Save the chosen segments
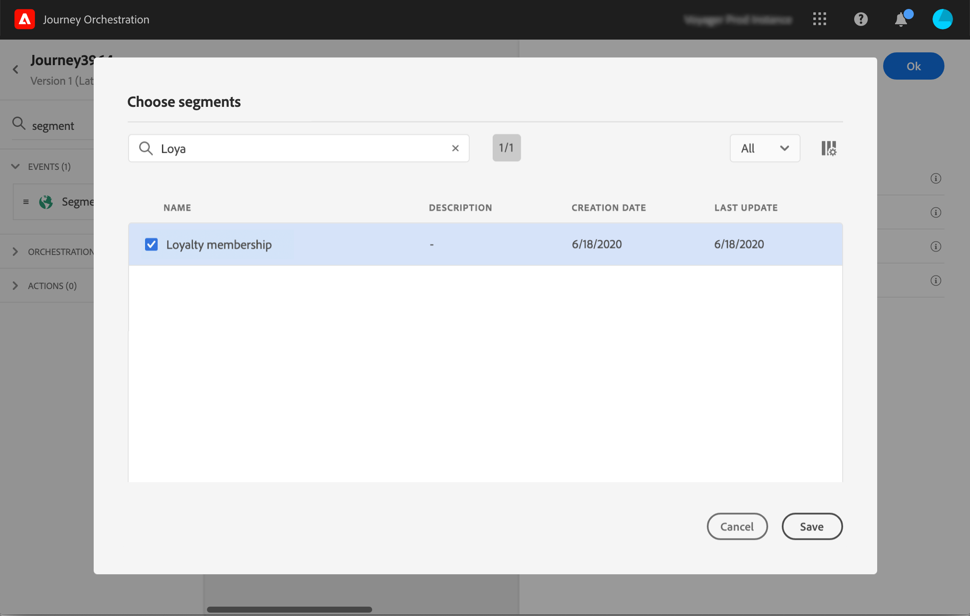Viewport: 970px width, 616px height. (x=812, y=527)
